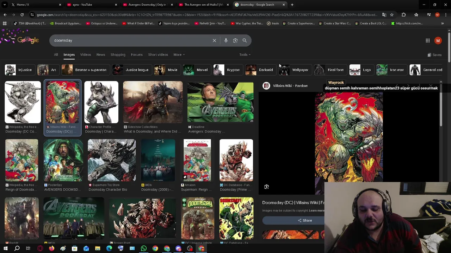
Task: Open the Chrome extensions puzzle icon
Action: point(404,15)
